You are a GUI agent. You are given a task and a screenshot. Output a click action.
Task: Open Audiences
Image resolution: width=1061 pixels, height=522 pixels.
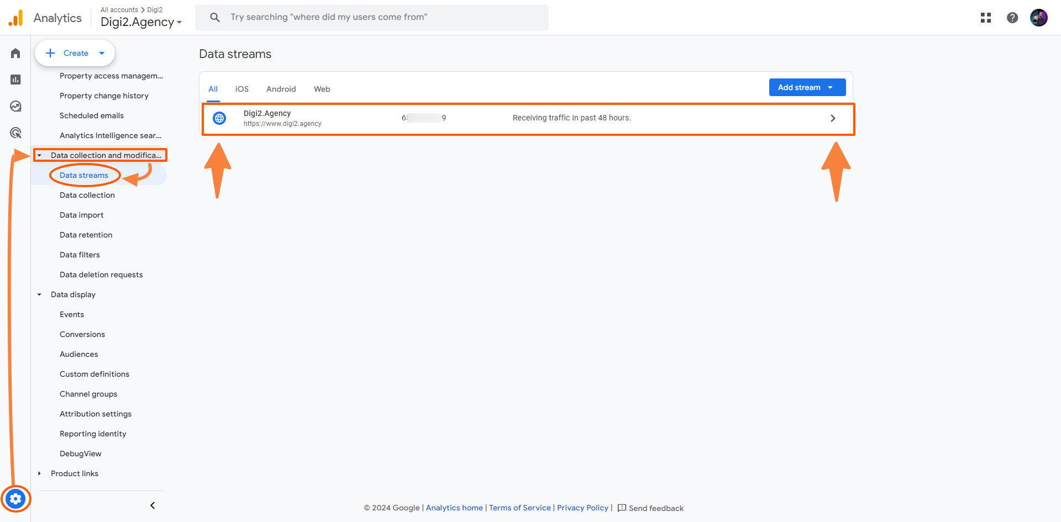[x=79, y=354]
